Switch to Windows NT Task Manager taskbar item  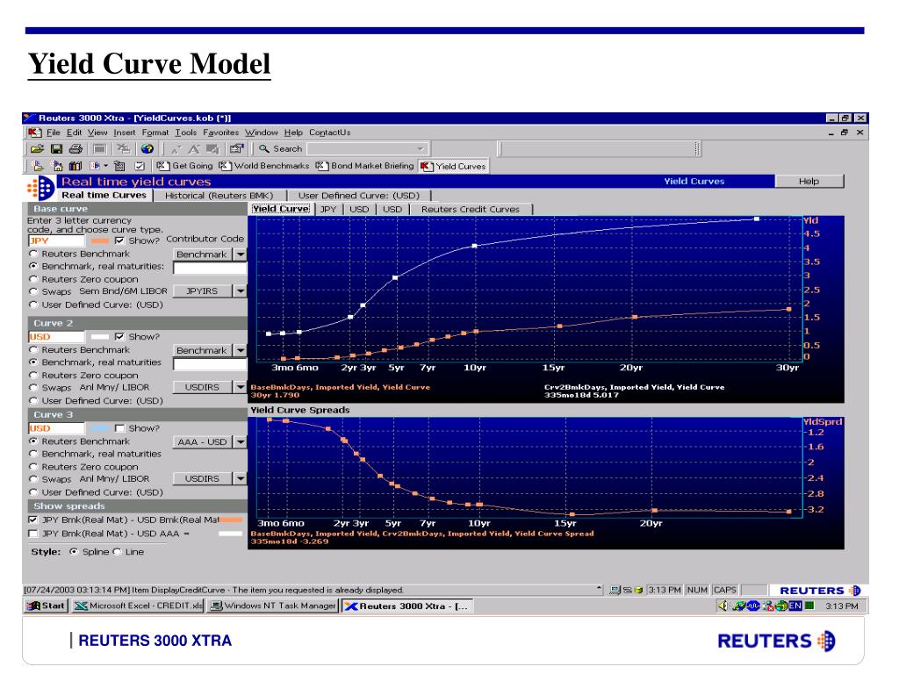[x=272, y=606]
